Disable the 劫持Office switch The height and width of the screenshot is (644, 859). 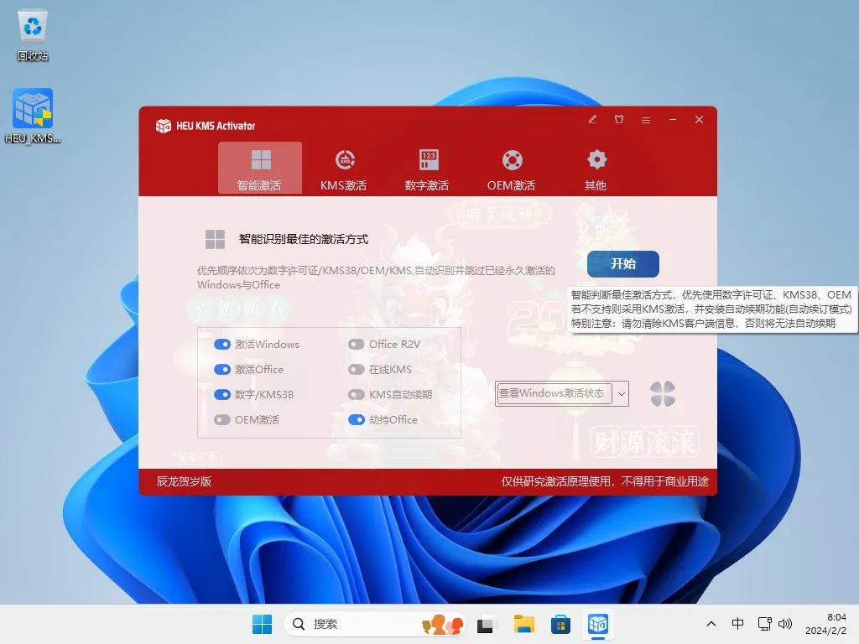tap(356, 419)
